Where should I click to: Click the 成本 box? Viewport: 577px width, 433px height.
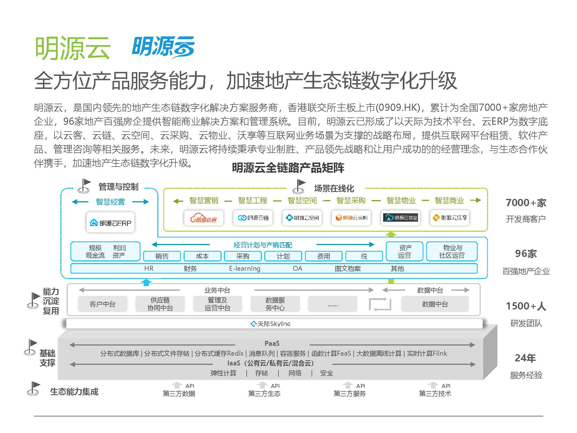(x=202, y=256)
